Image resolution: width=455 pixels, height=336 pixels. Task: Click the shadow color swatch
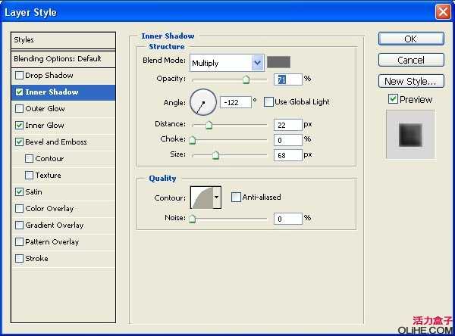click(278, 62)
